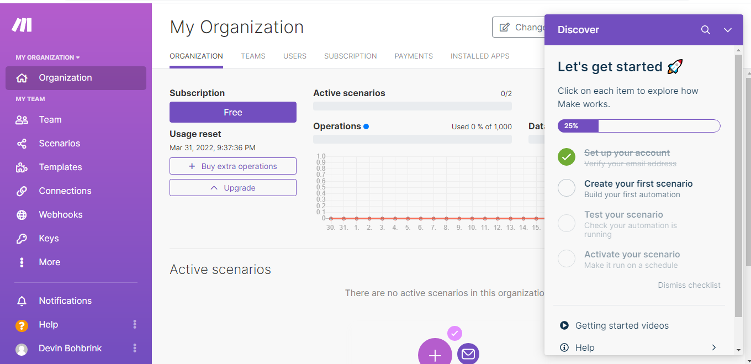The width and height of the screenshot is (751, 364).
Task: Click Activate your scenario text
Action: (x=632, y=255)
